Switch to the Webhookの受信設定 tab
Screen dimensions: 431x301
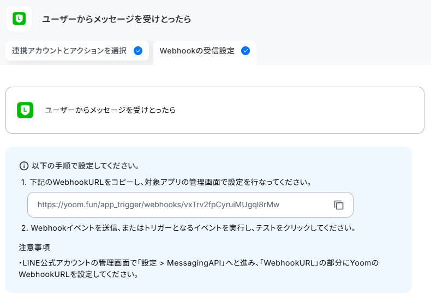(205, 52)
